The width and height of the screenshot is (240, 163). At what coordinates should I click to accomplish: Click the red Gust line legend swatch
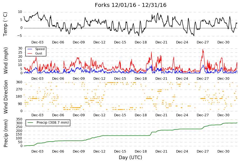tap(30, 53)
